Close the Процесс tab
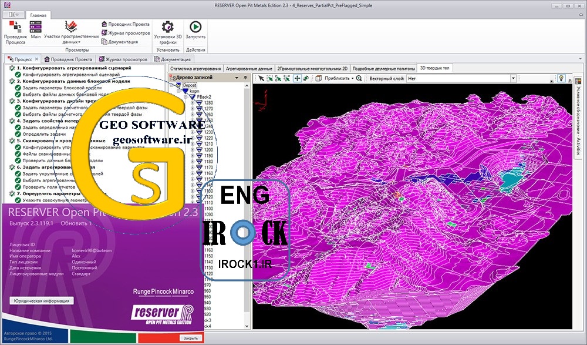 (36, 59)
